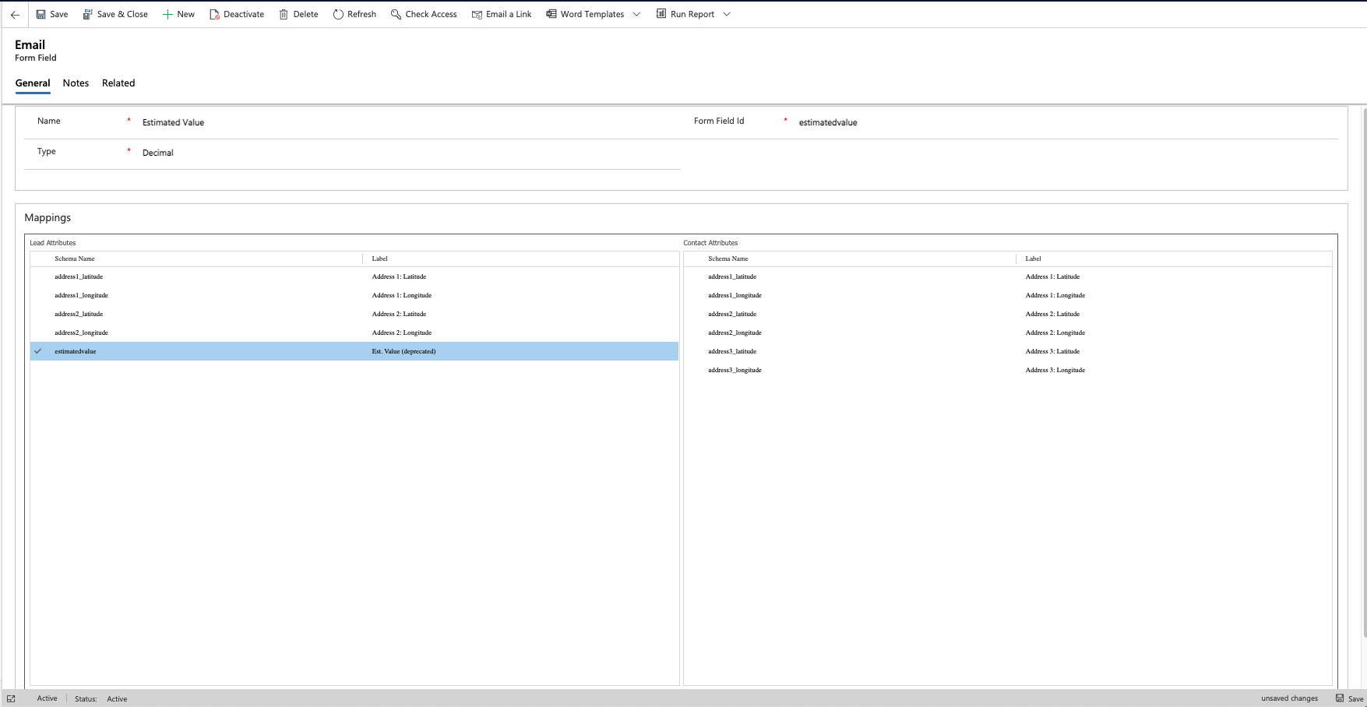Click the pop-out icon in bottom left corner
Viewport: 1367px width, 707px height.
point(9,698)
